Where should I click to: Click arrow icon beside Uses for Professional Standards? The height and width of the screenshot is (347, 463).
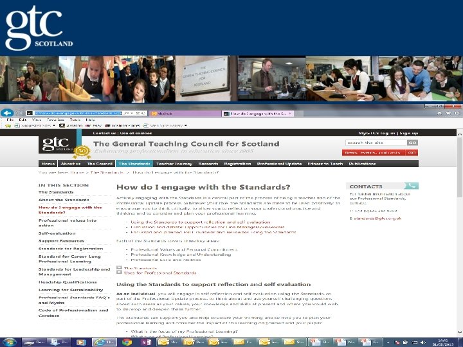[119, 272]
